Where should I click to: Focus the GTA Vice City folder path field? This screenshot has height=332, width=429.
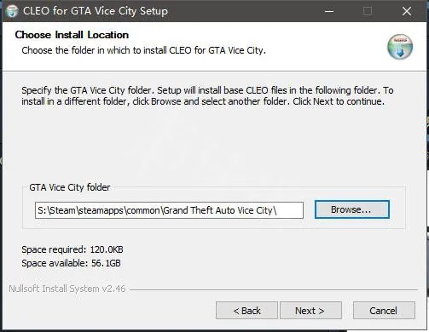pos(169,210)
